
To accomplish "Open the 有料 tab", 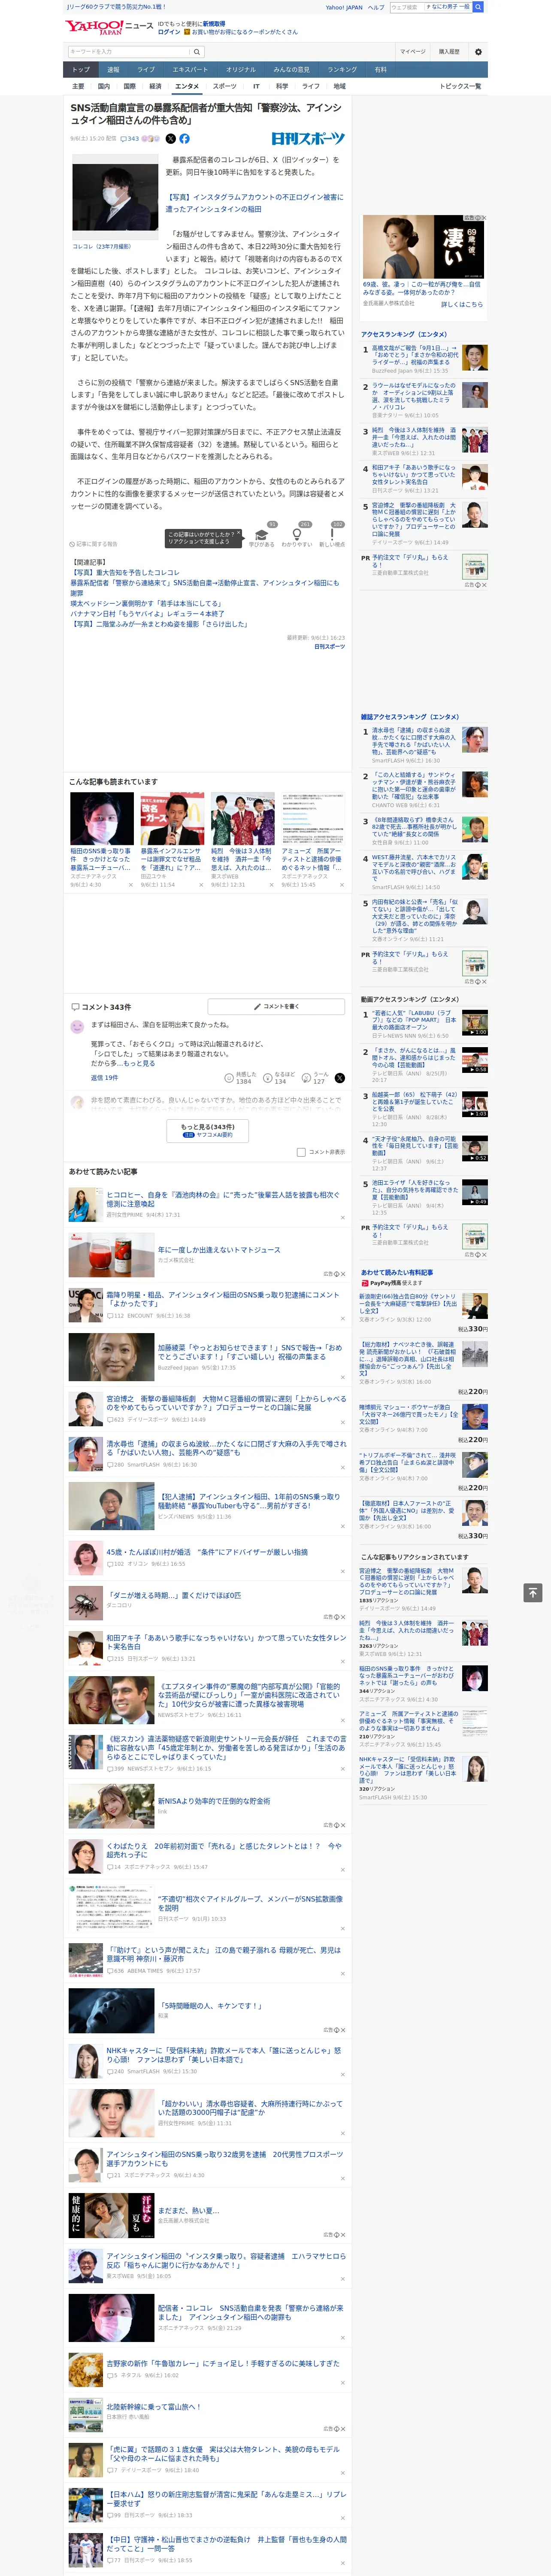I will pyautogui.click(x=380, y=69).
